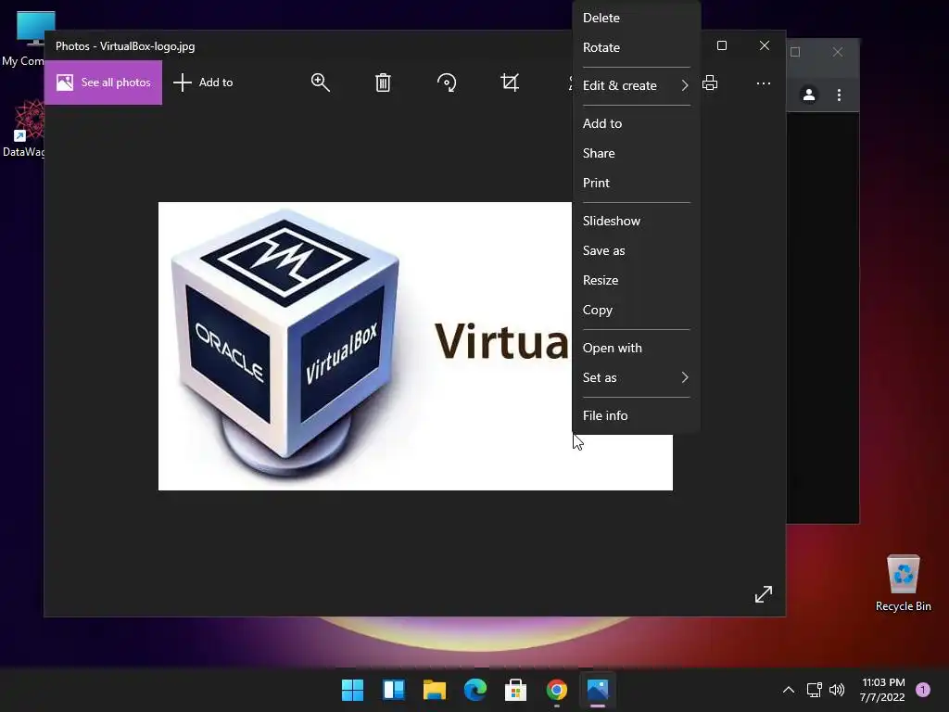Click the fullscreen expand arrows icon
This screenshot has height=712, width=949.
(x=764, y=594)
